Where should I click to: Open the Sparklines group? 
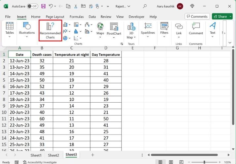point(148,30)
